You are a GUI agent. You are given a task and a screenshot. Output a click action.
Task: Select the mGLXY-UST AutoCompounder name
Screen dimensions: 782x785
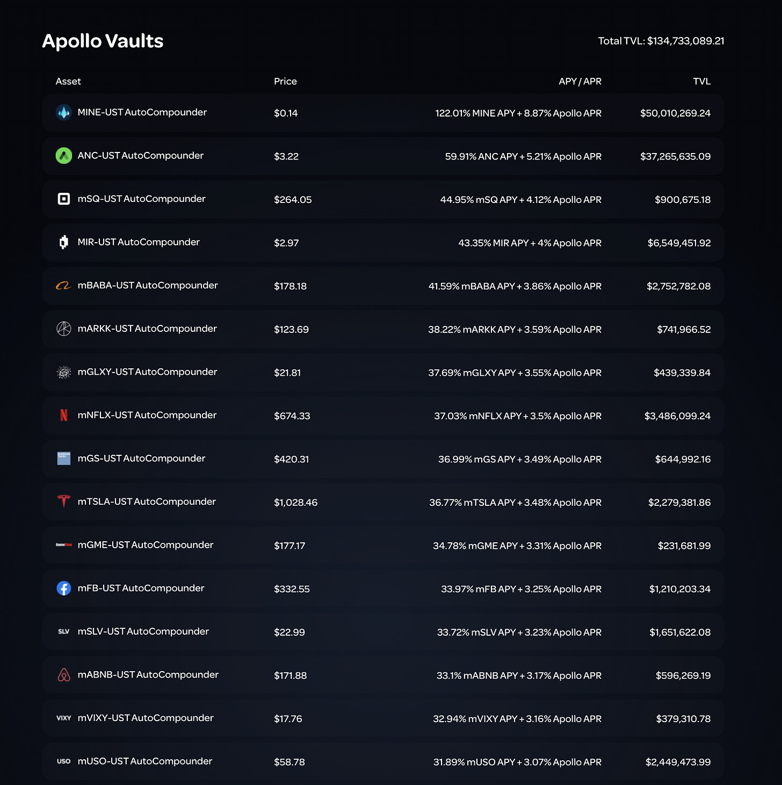tap(147, 372)
